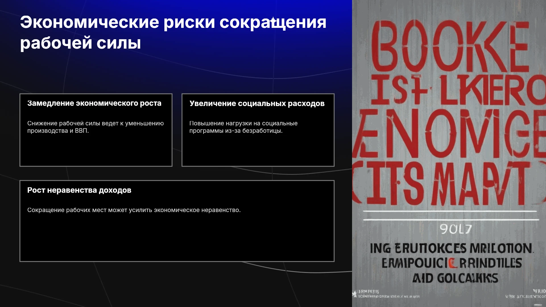The height and width of the screenshot is (307, 546).
Task: Click the star sparkle icon in the title
Action: (273, 20)
